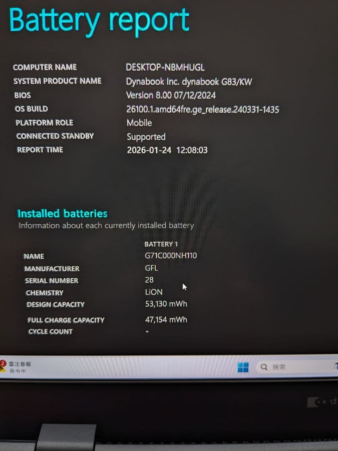The height and width of the screenshot is (451, 338).
Task: Select the Battery report page title
Action: click(x=100, y=20)
